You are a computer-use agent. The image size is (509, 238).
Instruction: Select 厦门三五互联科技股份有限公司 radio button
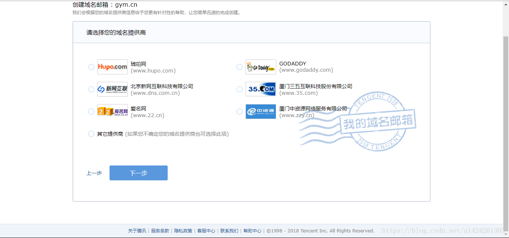click(240, 89)
